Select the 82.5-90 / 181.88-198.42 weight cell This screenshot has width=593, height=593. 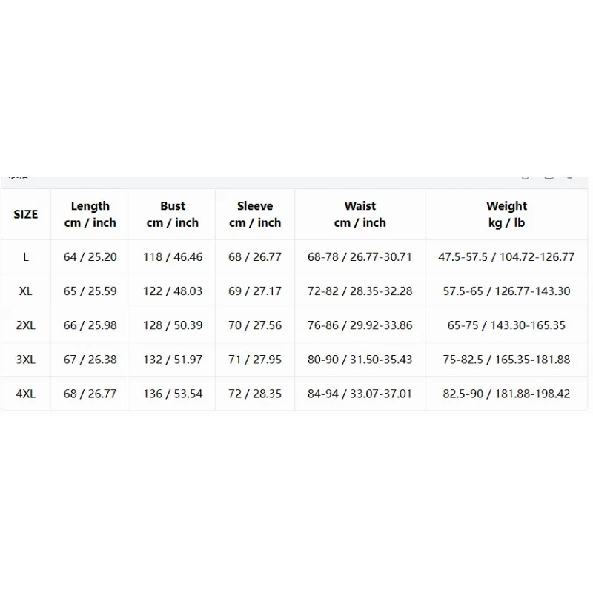point(506,394)
